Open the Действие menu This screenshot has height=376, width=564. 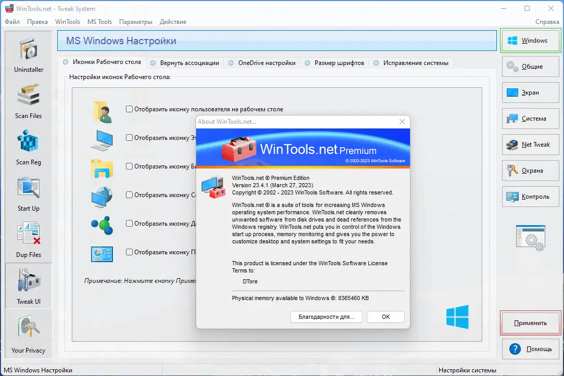pos(173,22)
